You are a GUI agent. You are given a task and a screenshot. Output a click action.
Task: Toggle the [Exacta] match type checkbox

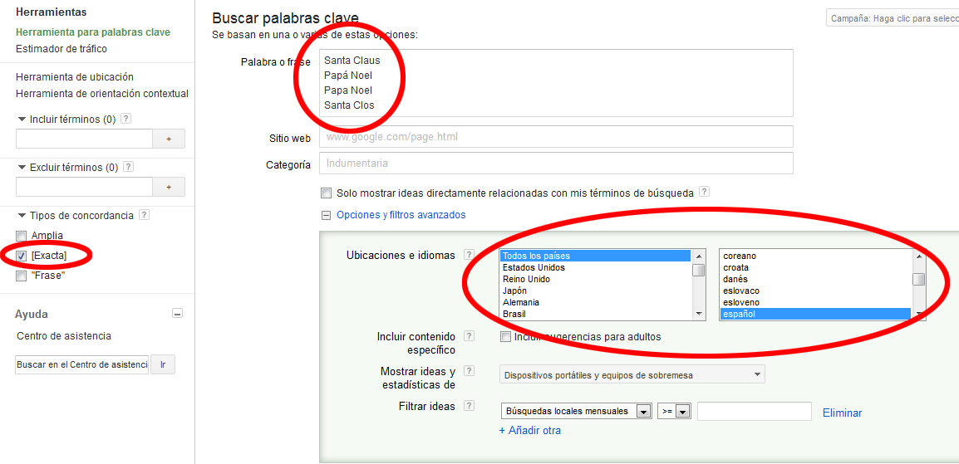[x=22, y=256]
